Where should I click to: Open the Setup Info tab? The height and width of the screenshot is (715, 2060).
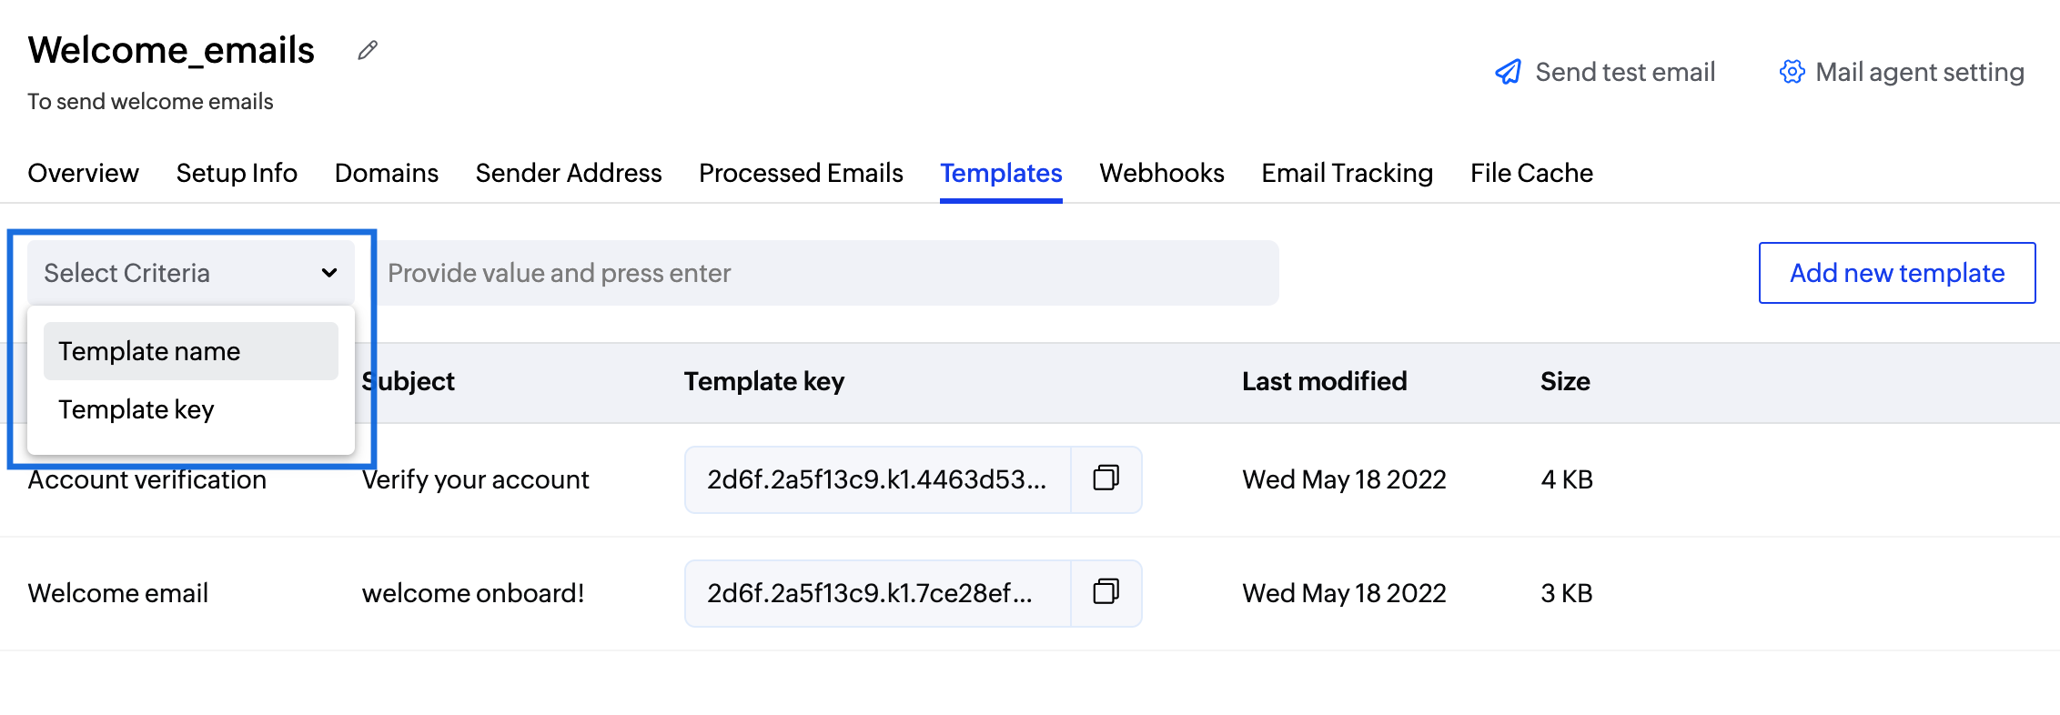pyautogui.click(x=237, y=173)
